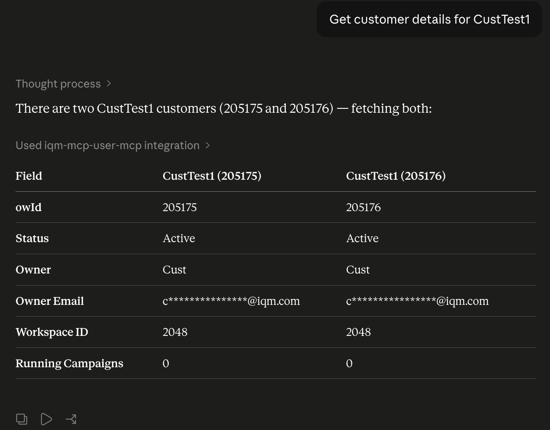Click the "Field" column header
Viewport: 550px width, 430px height.
(29, 176)
